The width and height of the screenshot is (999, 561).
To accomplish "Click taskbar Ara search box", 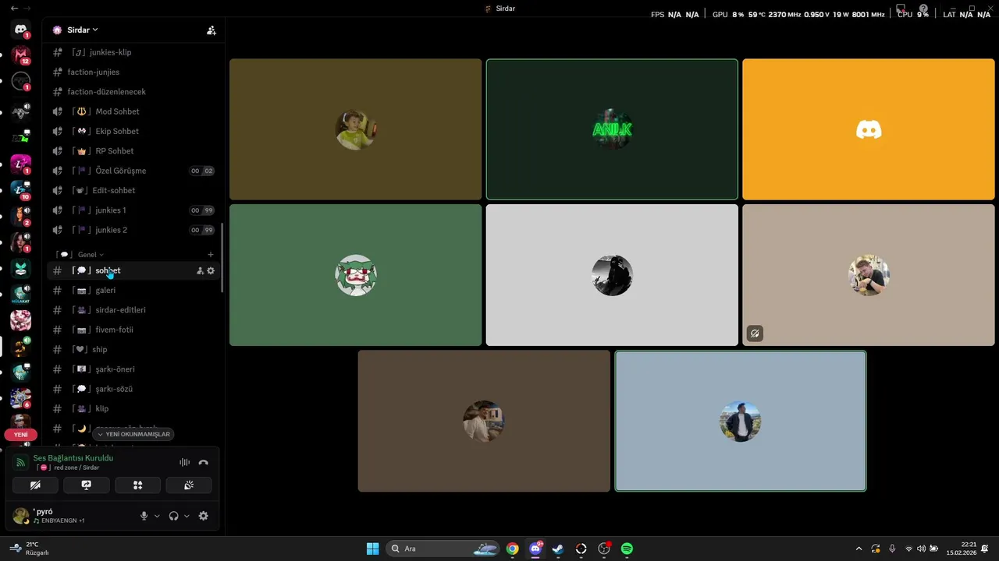I will pos(443,549).
